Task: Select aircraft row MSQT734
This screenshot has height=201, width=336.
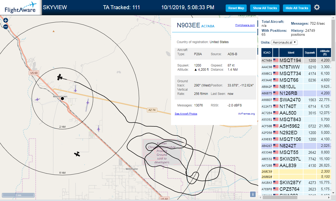Action: [x=296, y=73]
